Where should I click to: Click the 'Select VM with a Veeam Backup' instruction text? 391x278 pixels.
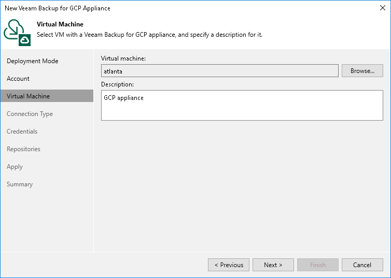click(150, 35)
